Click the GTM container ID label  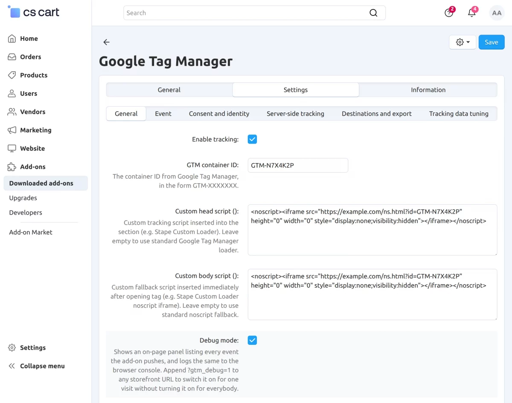click(212, 165)
